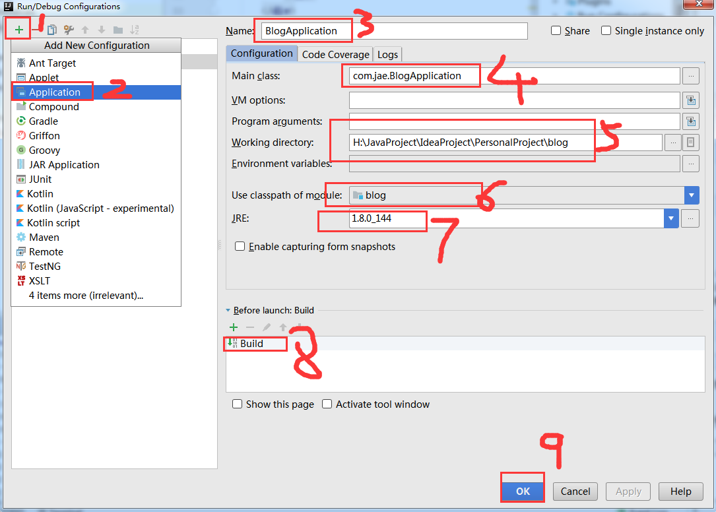Open the Logs tab
Image resolution: width=716 pixels, height=512 pixels.
tap(387, 54)
